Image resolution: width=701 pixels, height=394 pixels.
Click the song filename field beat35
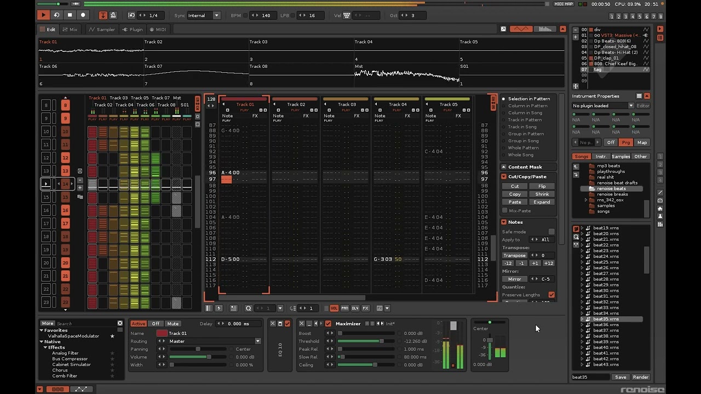590,377
